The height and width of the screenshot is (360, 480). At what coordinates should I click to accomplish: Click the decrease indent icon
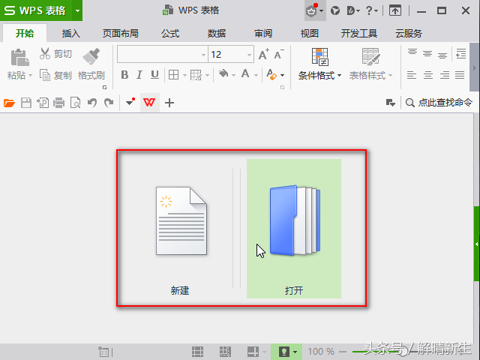[x=460, y=54]
